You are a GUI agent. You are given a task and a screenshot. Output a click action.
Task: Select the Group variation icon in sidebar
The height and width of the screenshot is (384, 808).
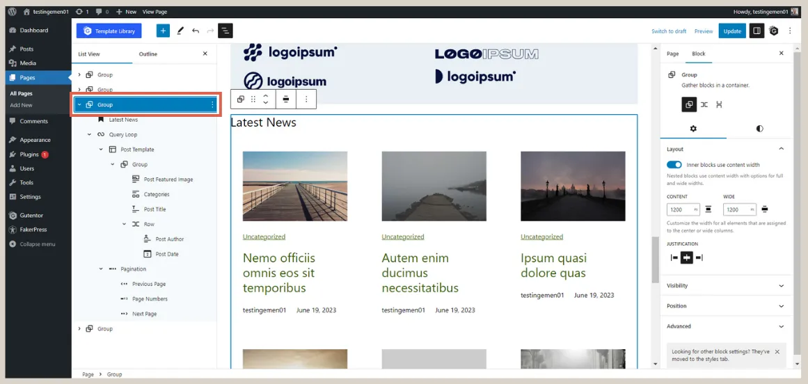(689, 104)
